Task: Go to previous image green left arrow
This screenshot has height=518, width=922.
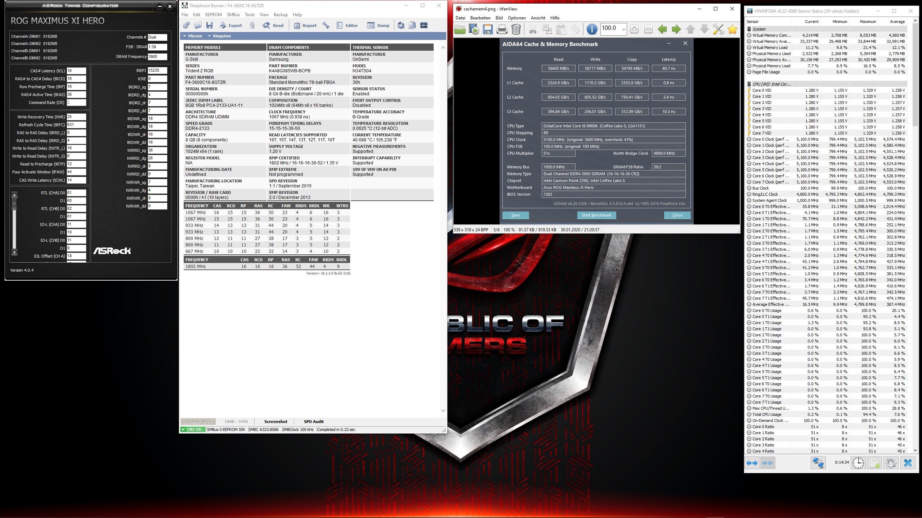Action: pos(662,29)
